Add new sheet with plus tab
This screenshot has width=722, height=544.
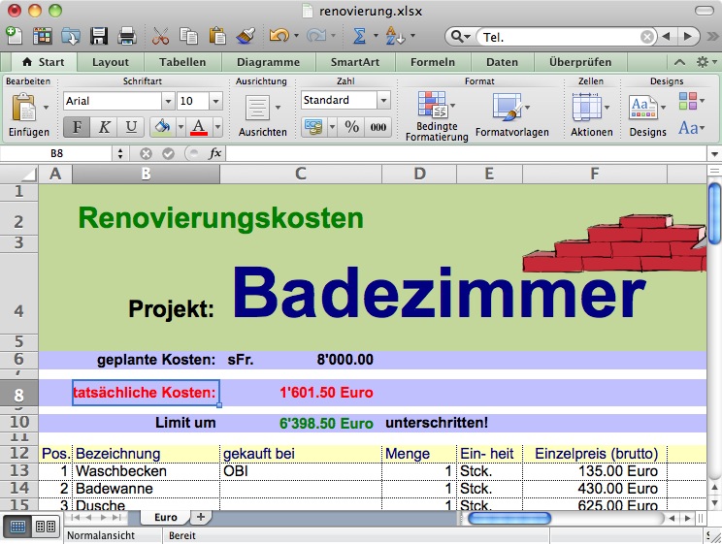pos(201,517)
